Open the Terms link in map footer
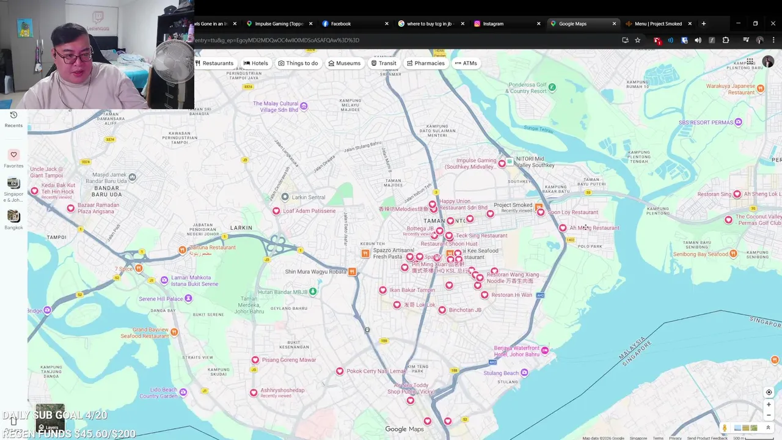The image size is (782, 440). coord(658,438)
